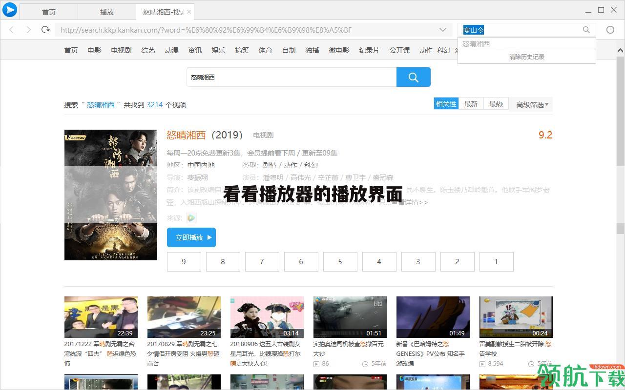Open the 自制 category
This screenshot has width=625, height=390.
(x=289, y=50)
